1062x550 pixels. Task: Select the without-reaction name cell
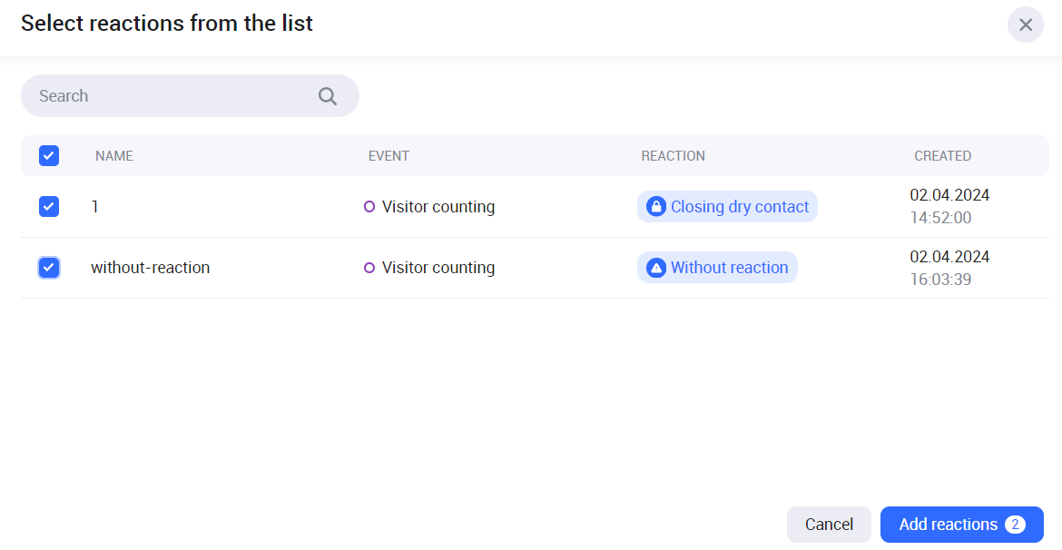pos(151,268)
